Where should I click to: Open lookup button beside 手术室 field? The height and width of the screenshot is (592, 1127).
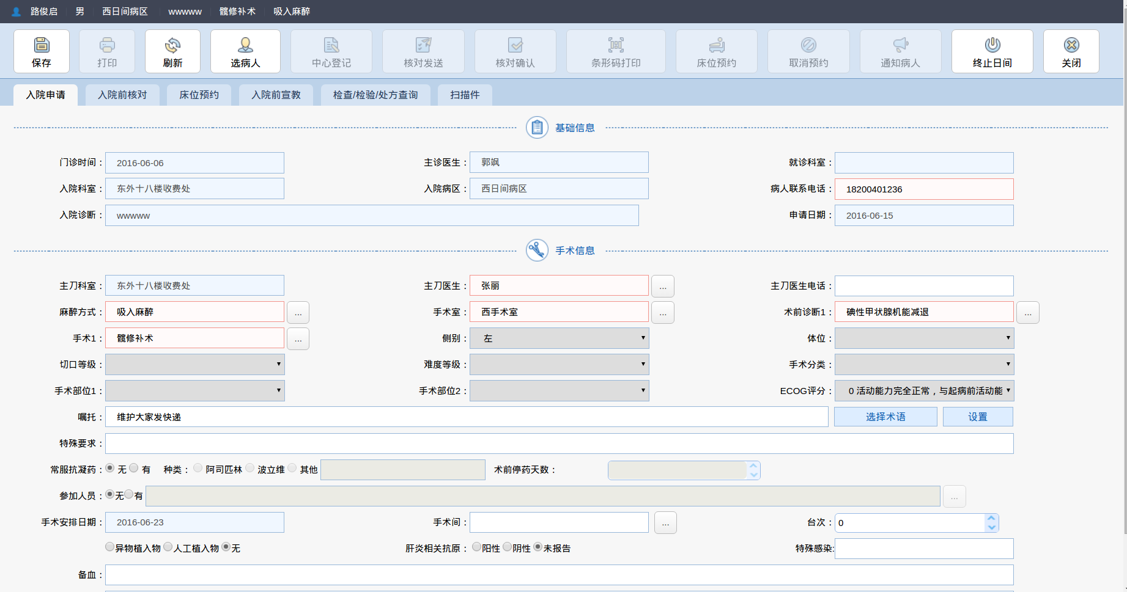pyautogui.click(x=663, y=312)
